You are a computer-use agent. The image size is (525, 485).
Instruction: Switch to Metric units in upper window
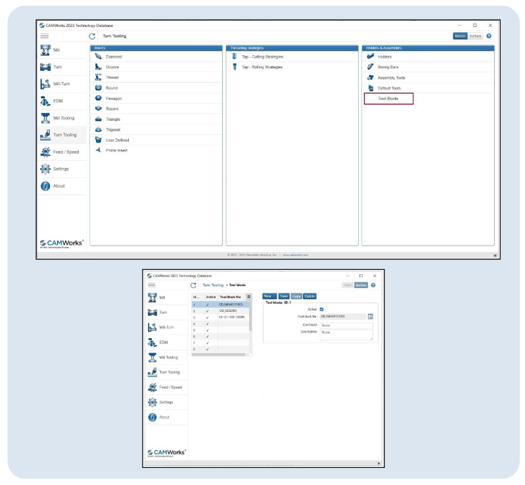click(x=461, y=36)
